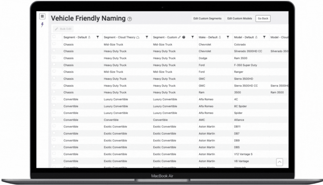This screenshot has width=323, height=185.
Task: Click 'F-350 Super Duty' model cell
Action: tap(245, 65)
